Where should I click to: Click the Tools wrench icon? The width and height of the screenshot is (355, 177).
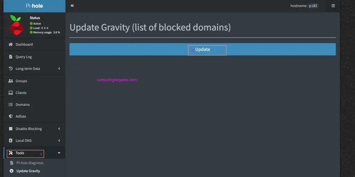pos(11,153)
